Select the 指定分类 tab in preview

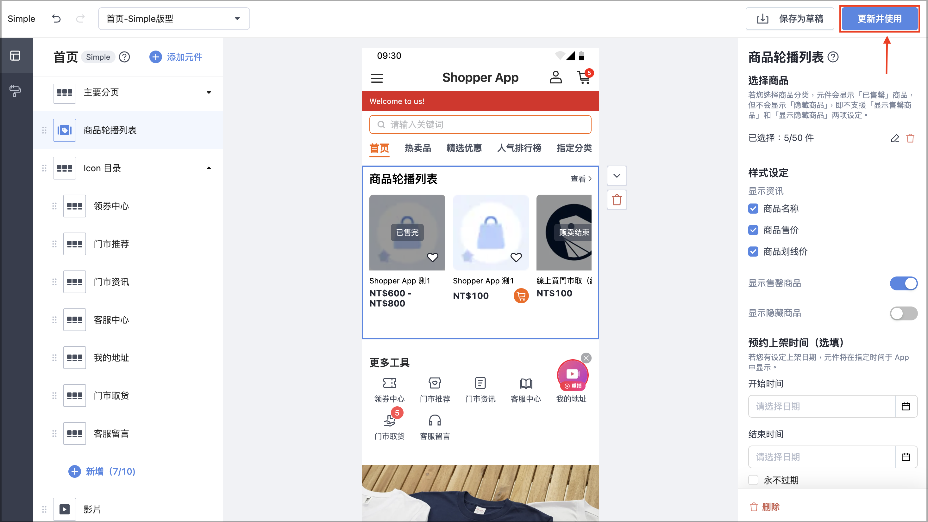574,148
